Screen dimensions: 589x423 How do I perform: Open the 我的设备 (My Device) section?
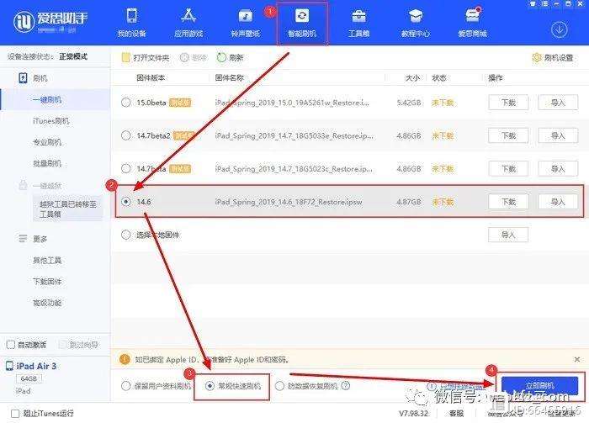coord(132,23)
